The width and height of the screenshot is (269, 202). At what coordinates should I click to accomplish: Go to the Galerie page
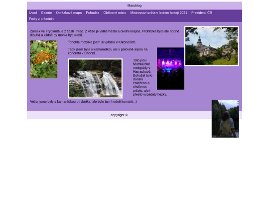tap(46, 12)
